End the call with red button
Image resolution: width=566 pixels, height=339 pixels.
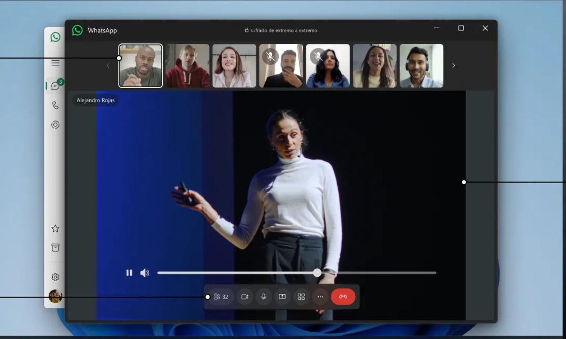[x=343, y=297]
